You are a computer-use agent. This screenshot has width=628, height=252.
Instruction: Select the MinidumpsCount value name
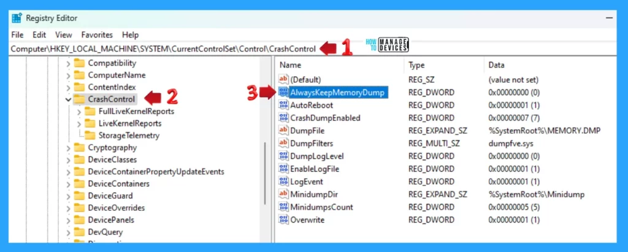[x=321, y=207]
